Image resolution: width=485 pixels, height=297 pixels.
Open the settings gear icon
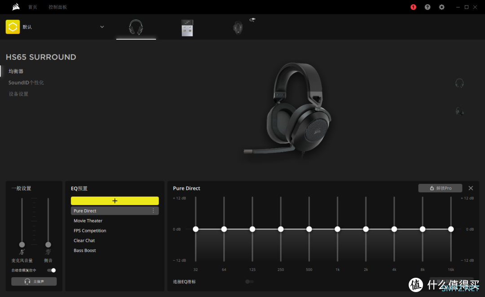pyautogui.click(x=442, y=7)
